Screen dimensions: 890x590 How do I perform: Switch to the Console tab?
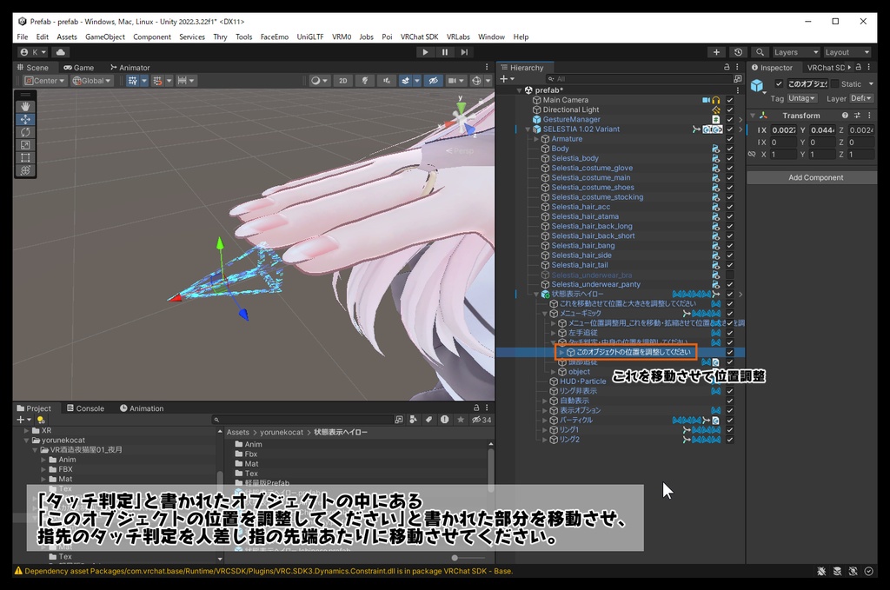point(85,408)
